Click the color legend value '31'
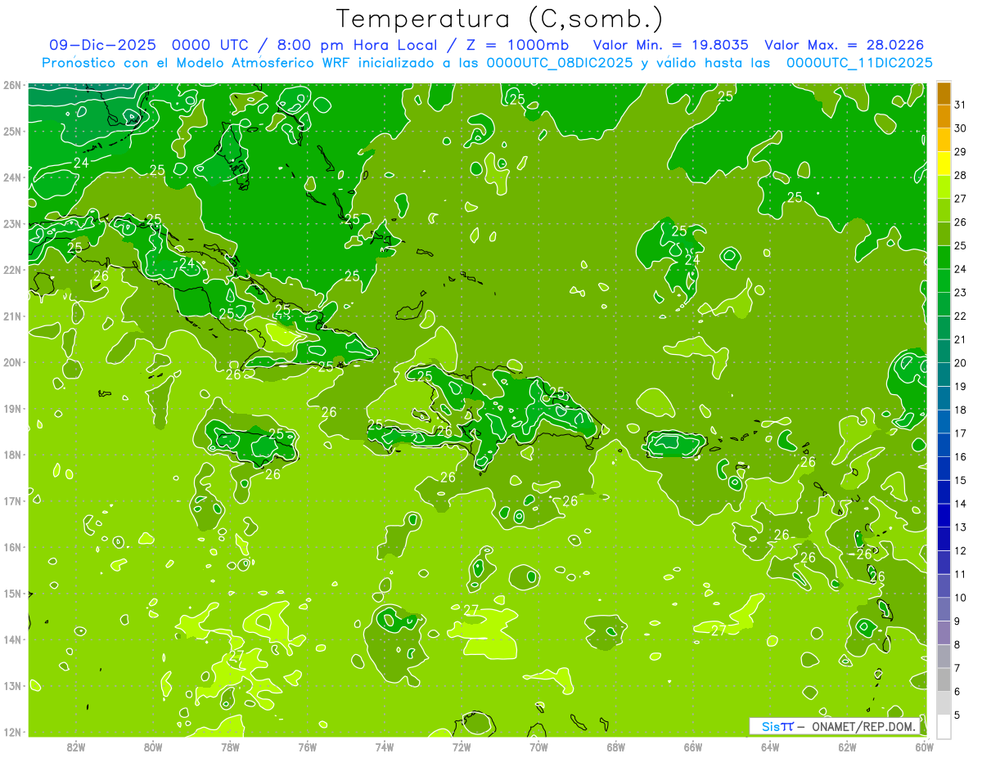 tap(961, 105)
